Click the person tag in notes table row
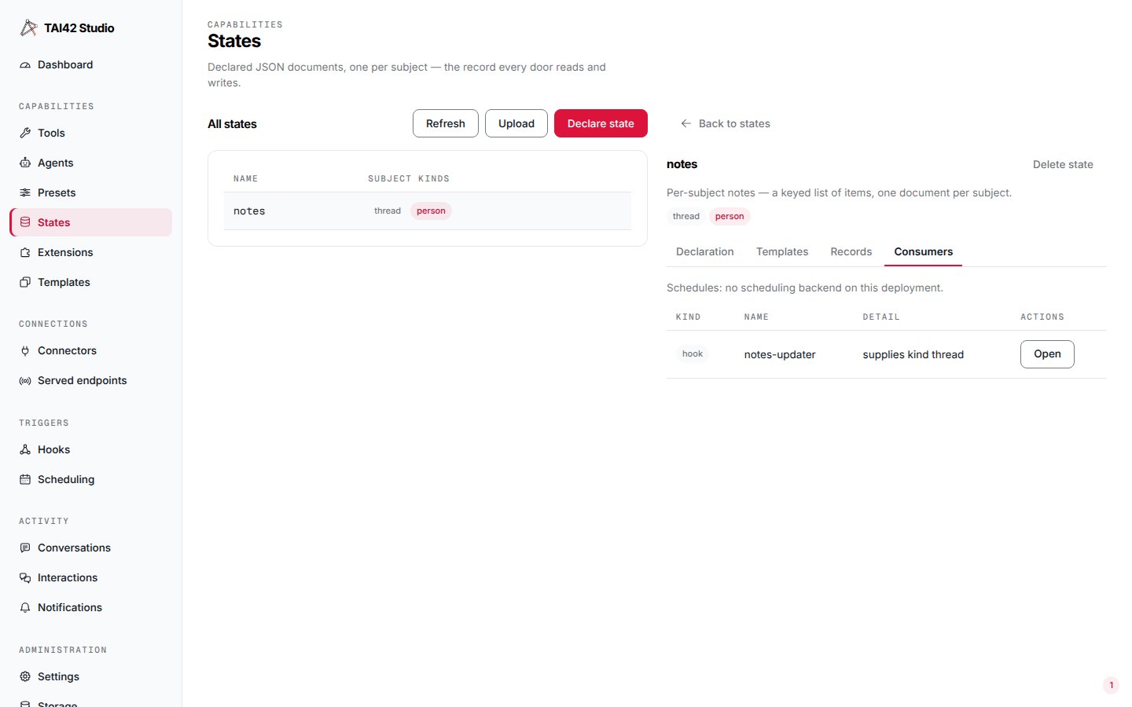The image size is (1132, 707). click(x=431, y=211)
